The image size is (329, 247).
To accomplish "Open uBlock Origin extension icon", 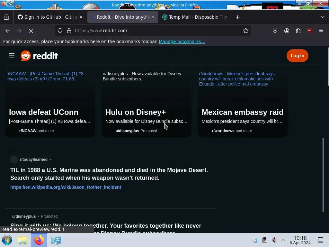I will (310, 31).
